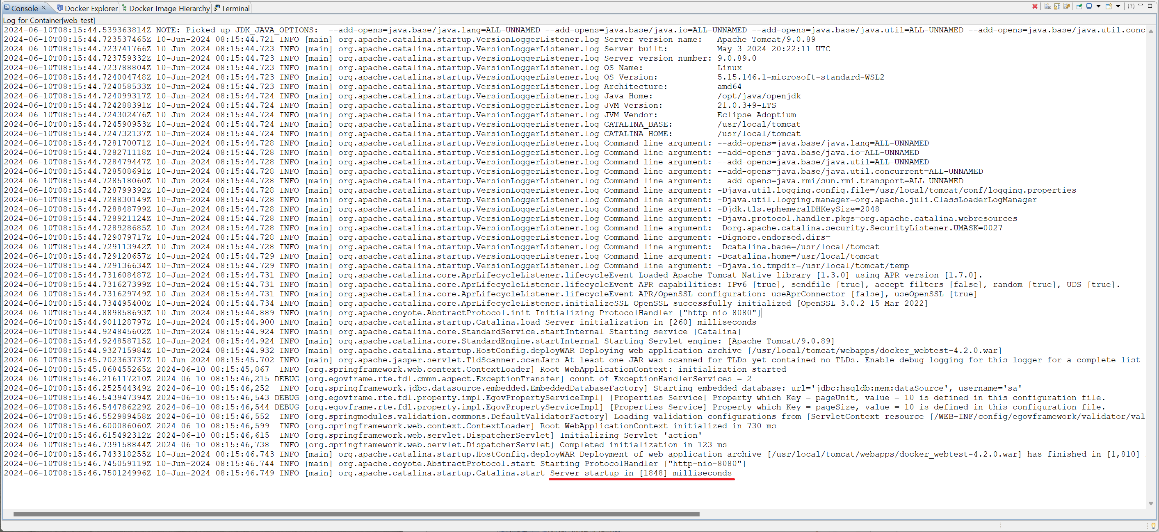Click 'Loaded Apache Tomcat Native library [1.3.0]' text
1159x532 pixels.
[x=744, y=275]
